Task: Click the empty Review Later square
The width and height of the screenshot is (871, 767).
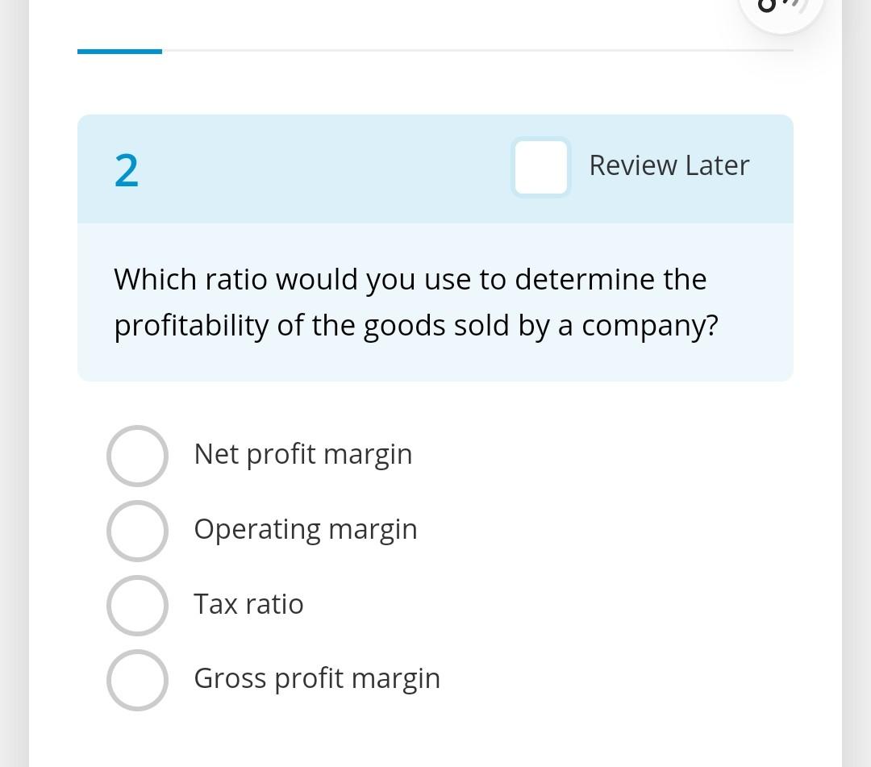Action: pos(540,168)
